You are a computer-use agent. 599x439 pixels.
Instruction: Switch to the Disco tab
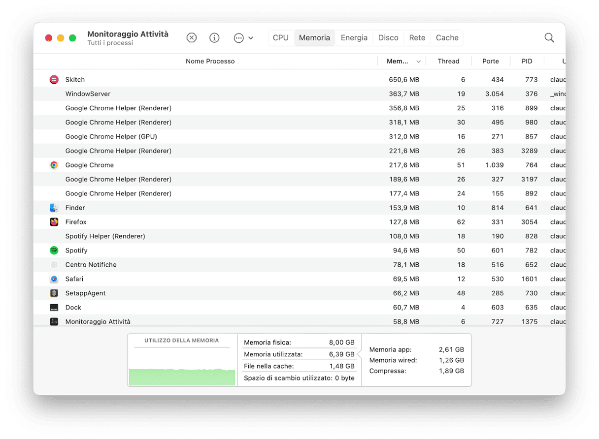[388, 38]
